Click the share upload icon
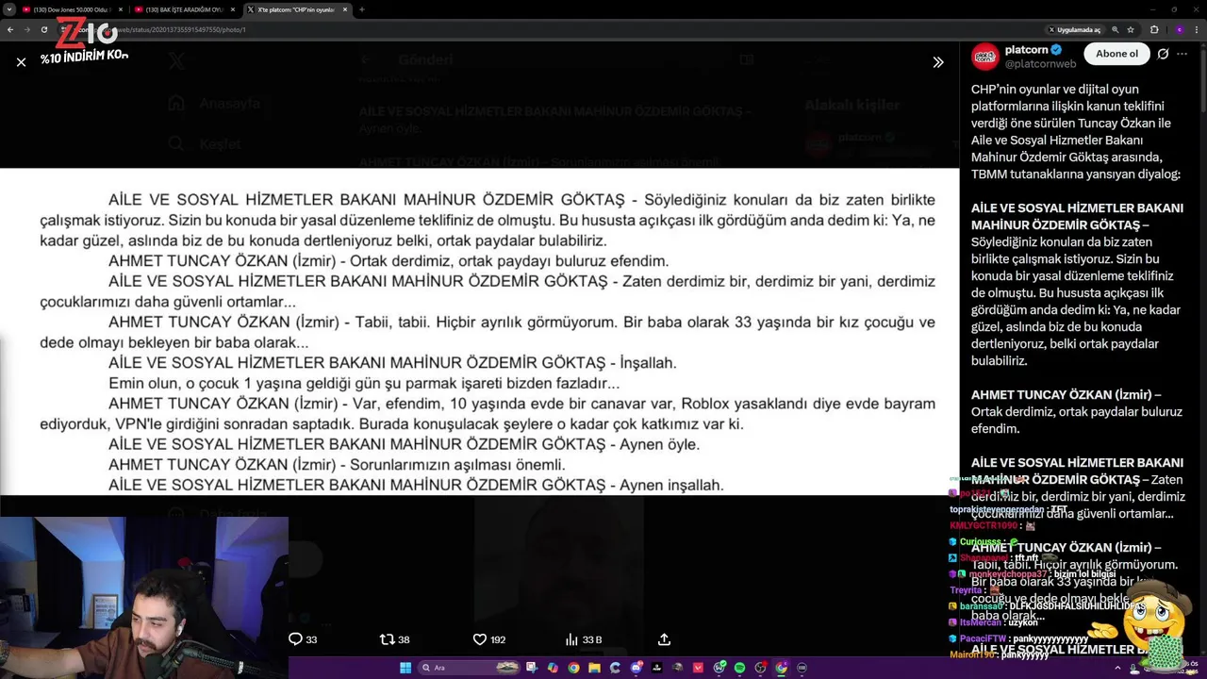Image resolution: width=1207 pixels, height=679 pixels. [664, 639]
